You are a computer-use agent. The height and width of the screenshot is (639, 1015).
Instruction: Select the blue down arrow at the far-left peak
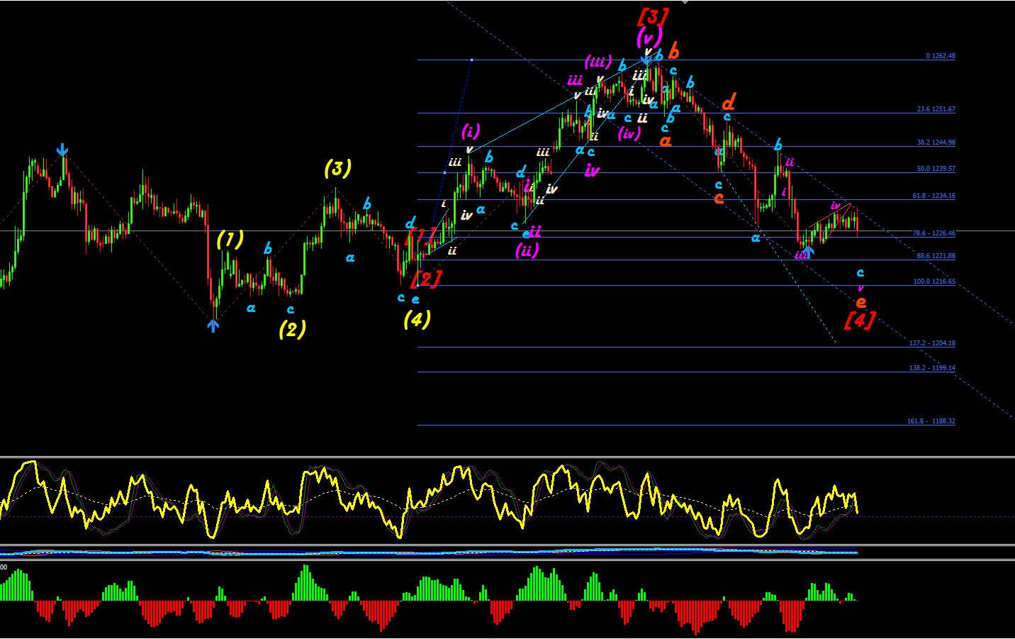pyautogui.click(x=62, y=150)
